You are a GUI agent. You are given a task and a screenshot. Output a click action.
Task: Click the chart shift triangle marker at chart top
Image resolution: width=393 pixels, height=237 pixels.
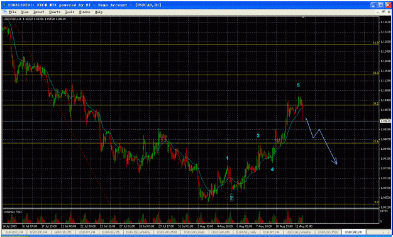click(304, 18)
